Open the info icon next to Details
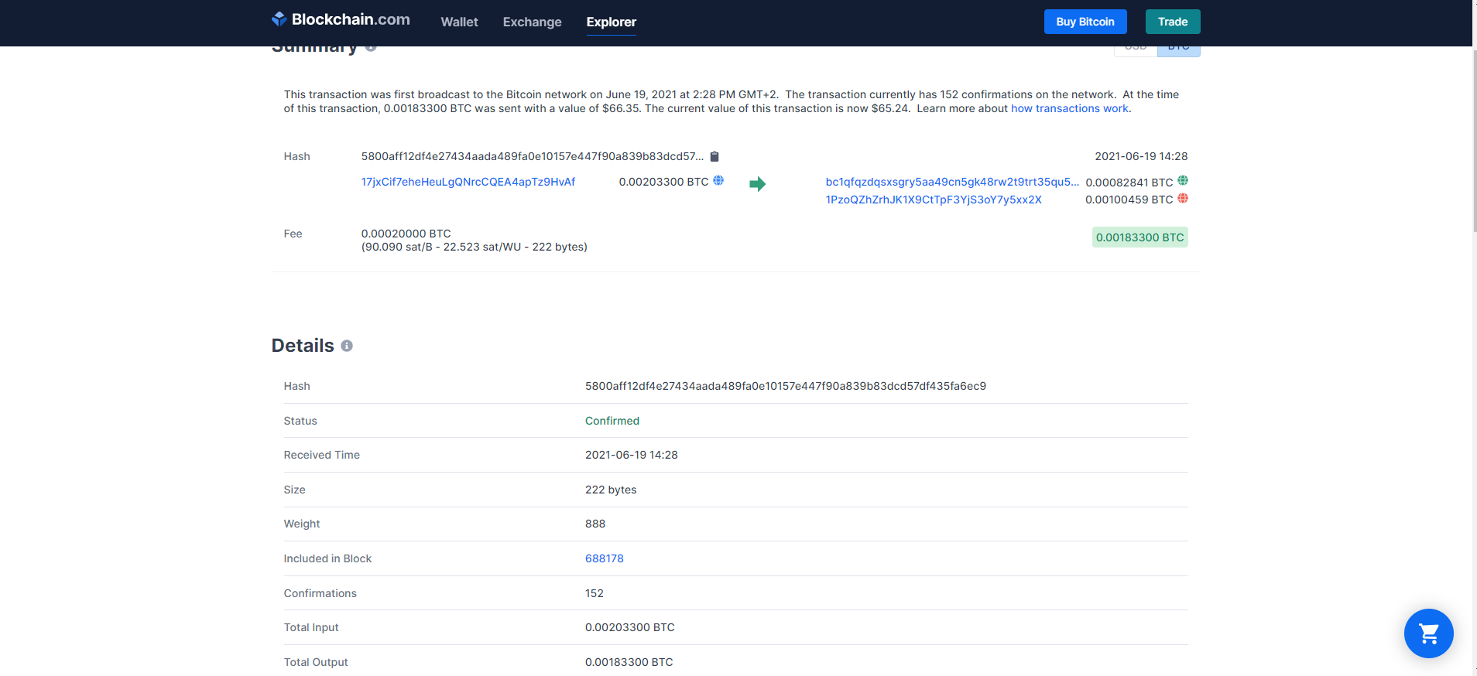 347,346
